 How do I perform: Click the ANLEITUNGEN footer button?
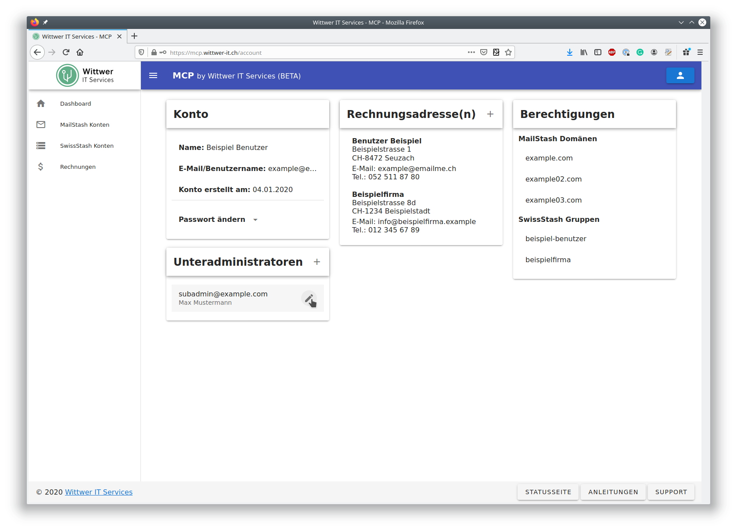613,492
